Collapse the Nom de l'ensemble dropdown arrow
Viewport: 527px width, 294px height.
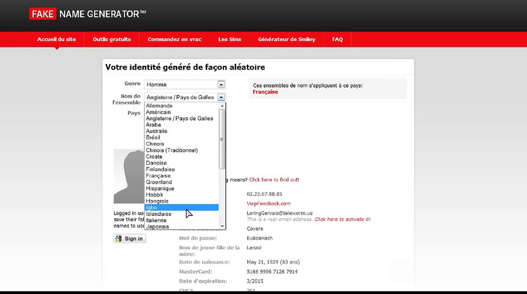point(221,97)
